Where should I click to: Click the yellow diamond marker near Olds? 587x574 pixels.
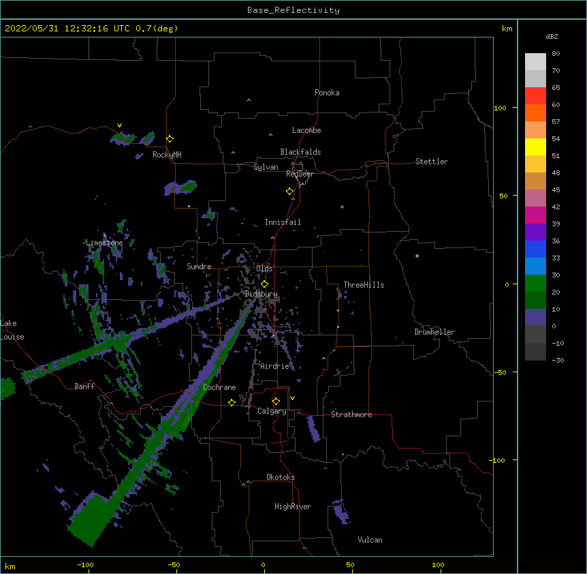264,284
